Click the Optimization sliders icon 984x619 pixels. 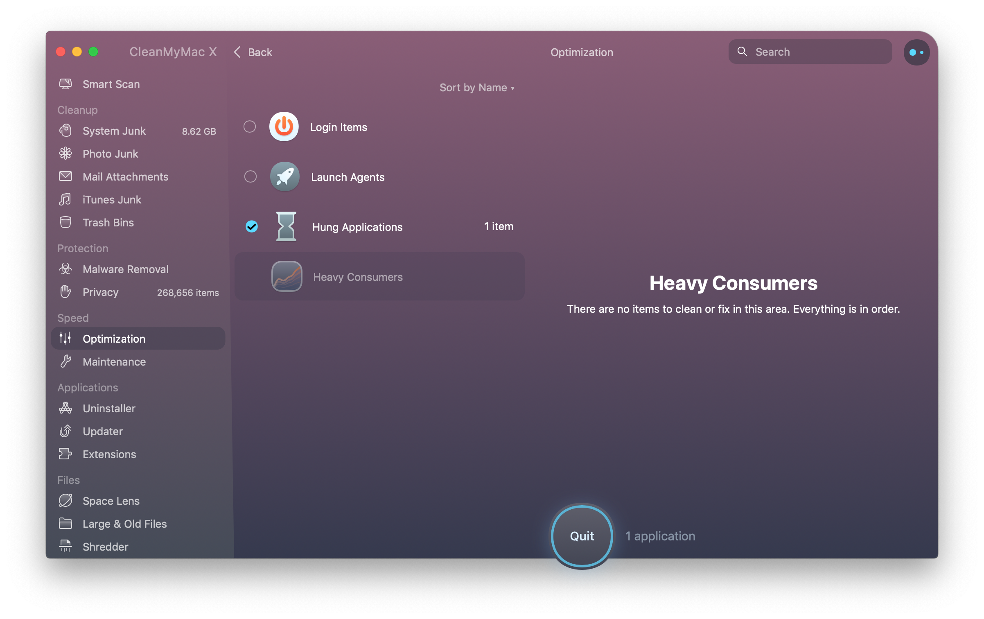click(65, 338)
